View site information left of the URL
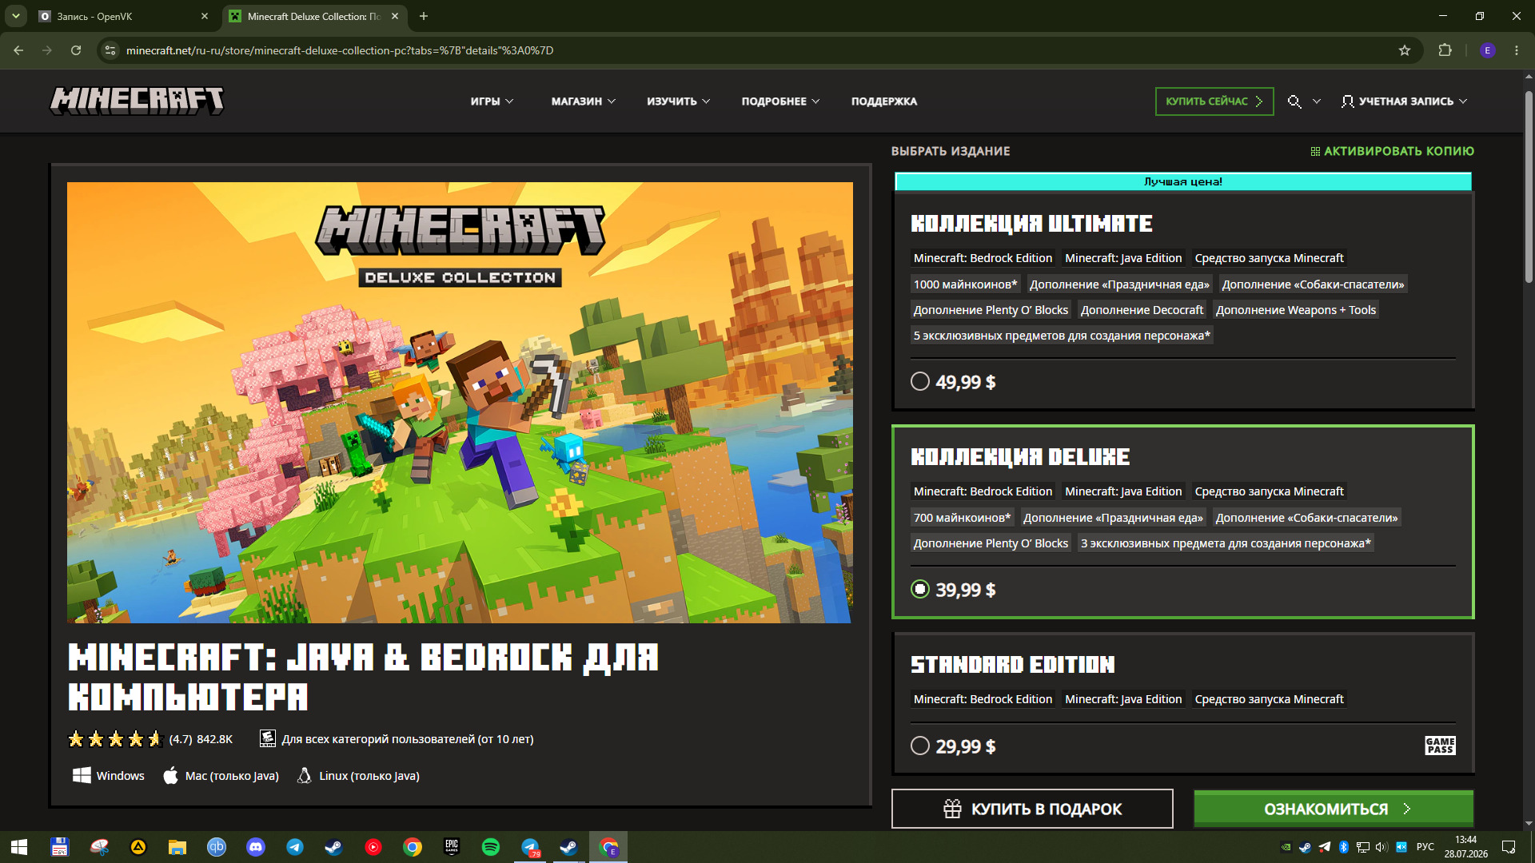Screen dimensions: 1535x863 (110, 50)
